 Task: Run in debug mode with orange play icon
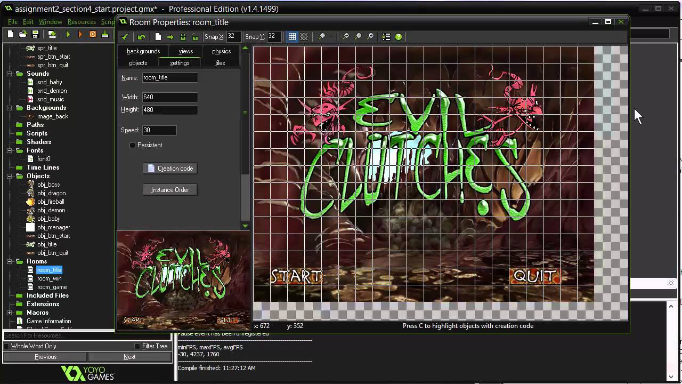(80, 34)
